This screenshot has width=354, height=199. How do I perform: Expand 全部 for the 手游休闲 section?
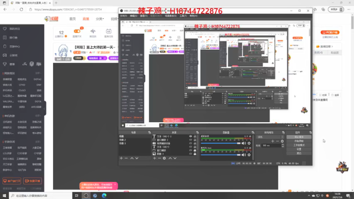38,142
